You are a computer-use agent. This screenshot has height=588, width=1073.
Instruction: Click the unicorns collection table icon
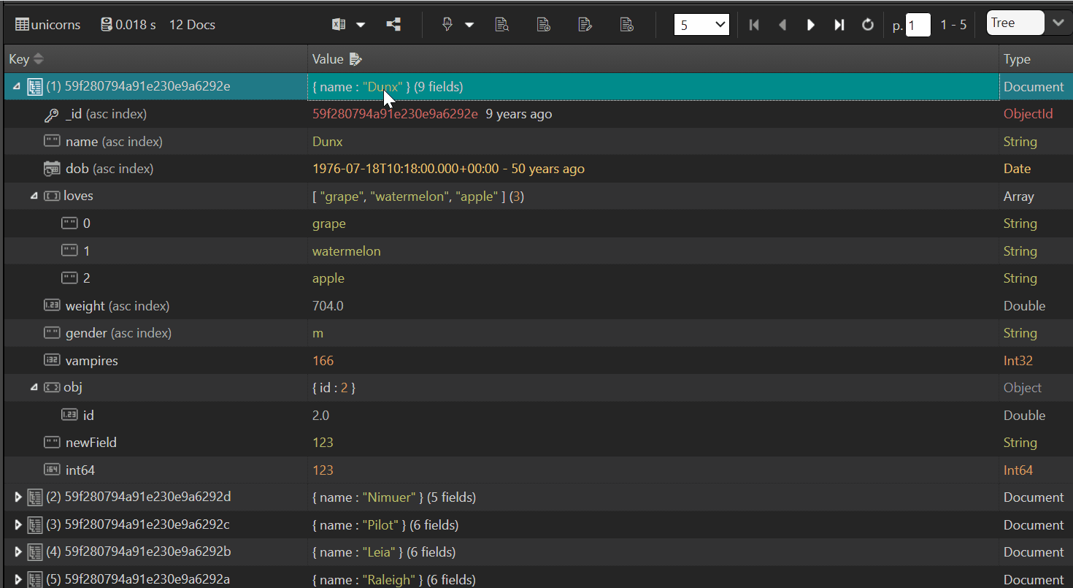(22, 25)
